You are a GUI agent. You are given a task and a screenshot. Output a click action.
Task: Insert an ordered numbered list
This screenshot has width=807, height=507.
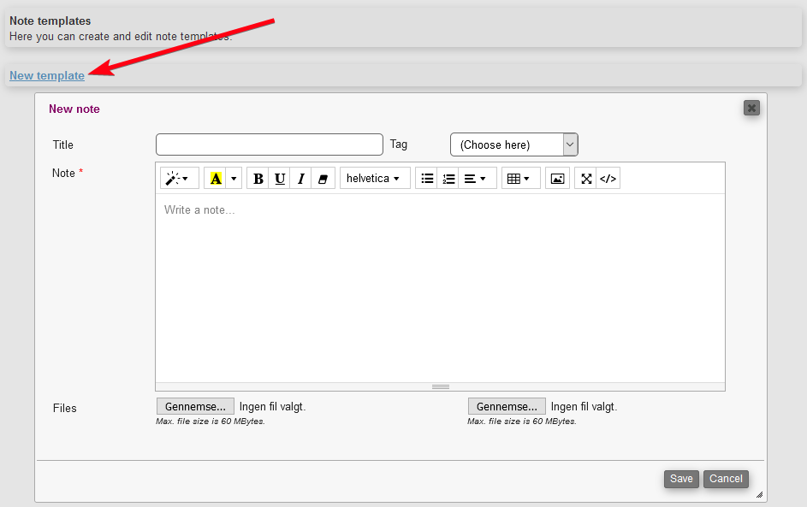tap(448, 179)
